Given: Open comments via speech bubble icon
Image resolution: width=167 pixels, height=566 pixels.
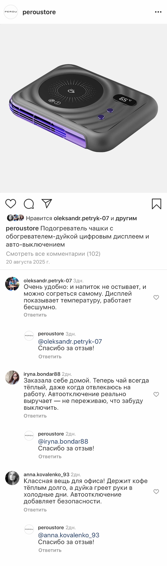Looking at the screenshot, I should (29, 204).
